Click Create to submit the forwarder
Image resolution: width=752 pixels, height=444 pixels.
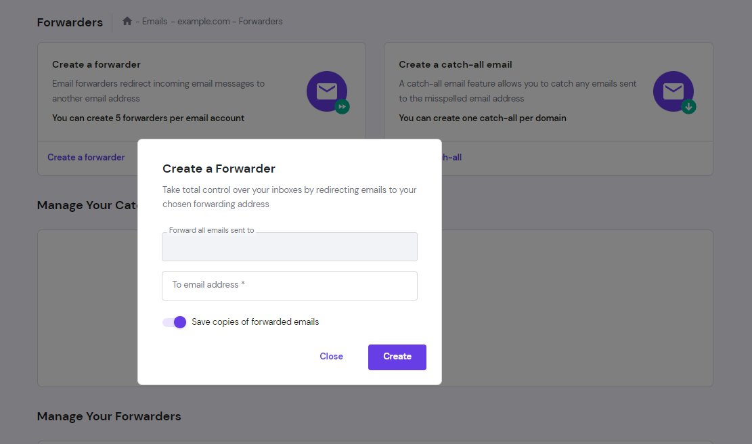[x=397, y=357]
